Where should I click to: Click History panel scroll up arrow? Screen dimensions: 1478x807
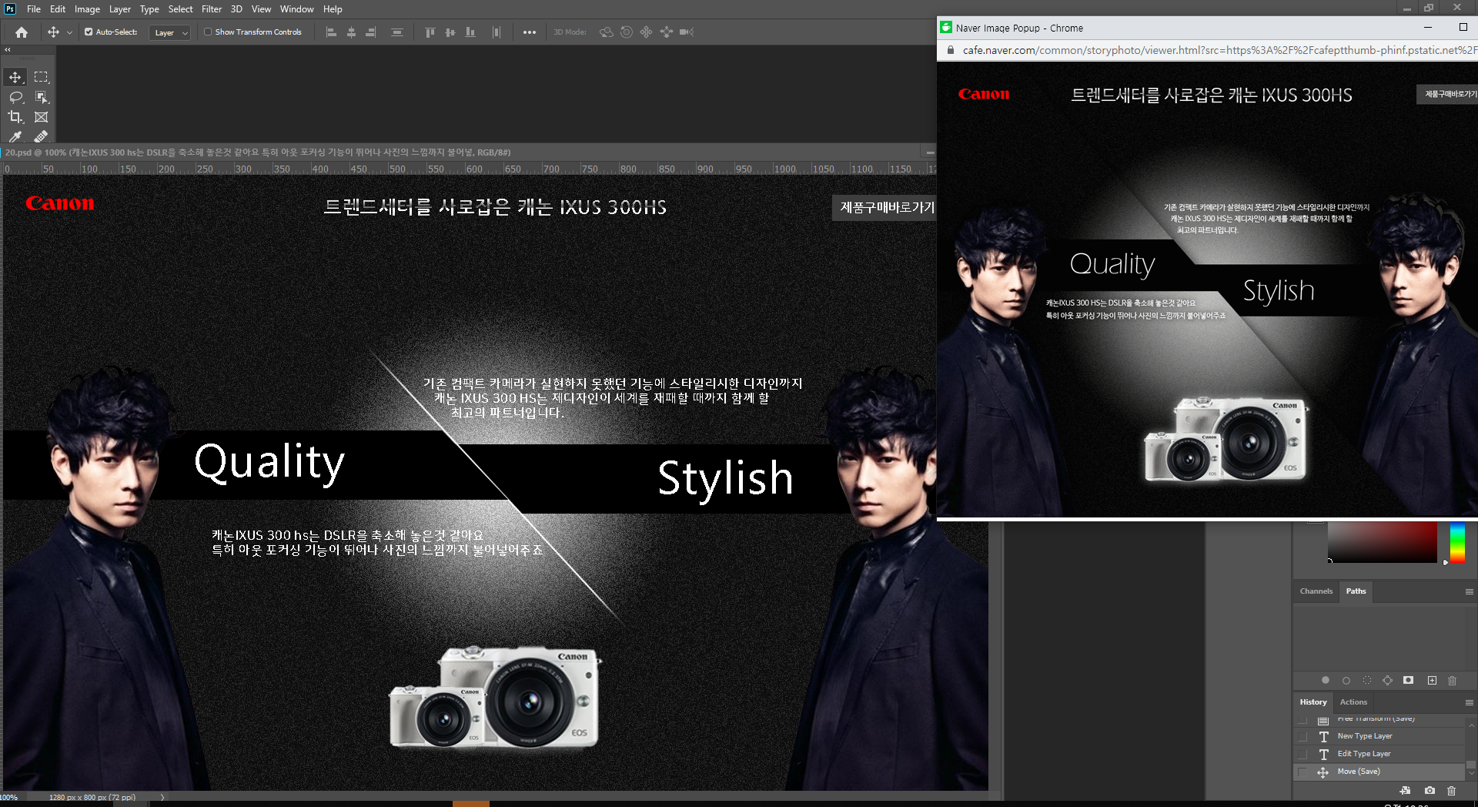tap(1471, 725)
